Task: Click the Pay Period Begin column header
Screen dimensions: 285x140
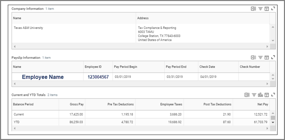Action: tap(125, 67)
